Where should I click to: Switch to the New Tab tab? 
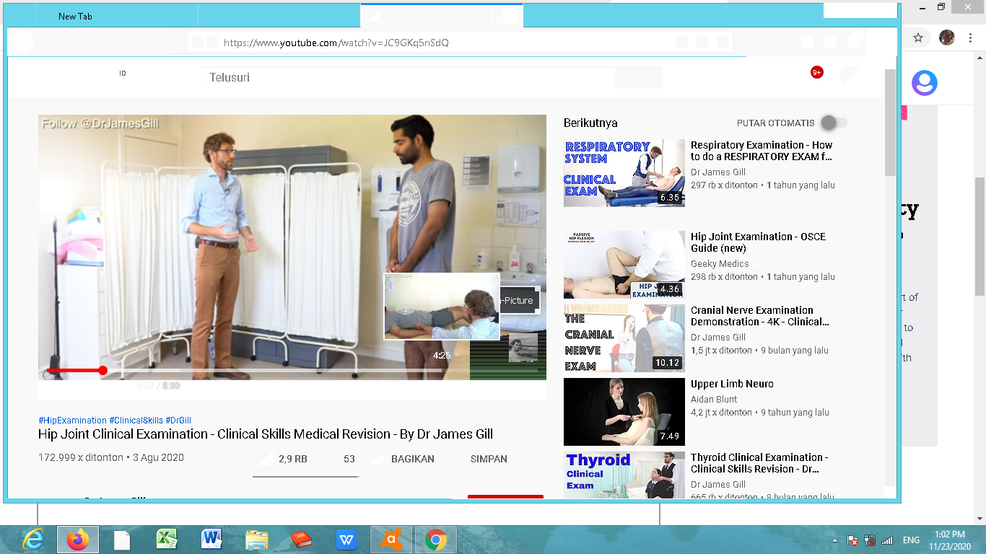76,16
